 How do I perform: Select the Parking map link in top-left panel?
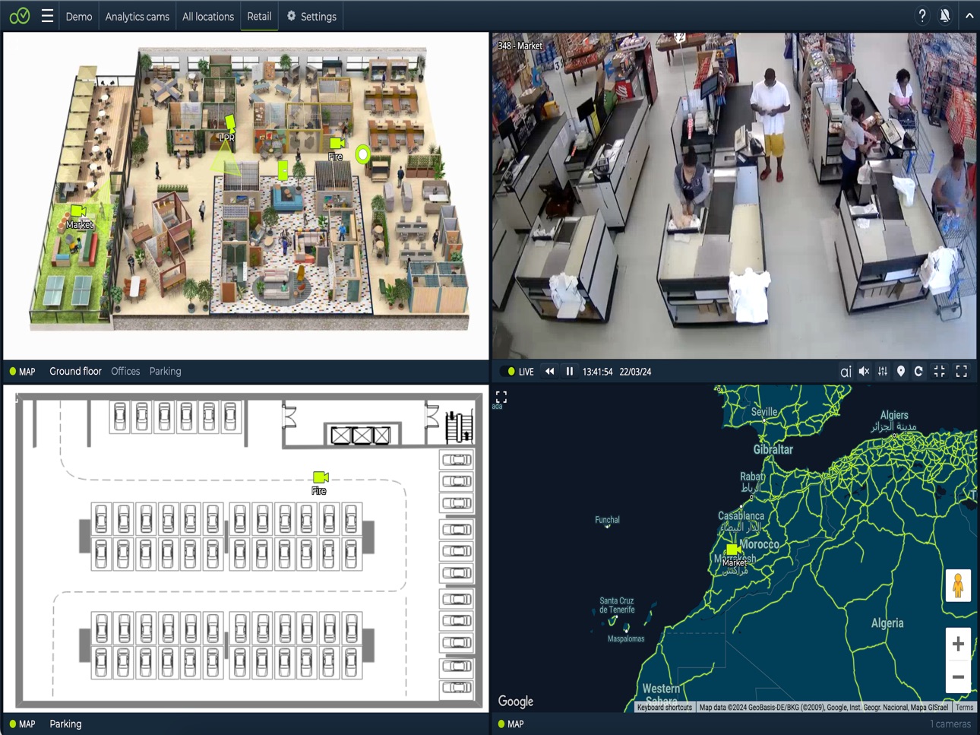point(165,371)
